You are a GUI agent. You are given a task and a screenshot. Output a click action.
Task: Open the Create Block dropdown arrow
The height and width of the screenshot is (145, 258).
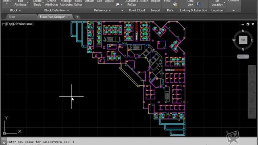(x=43, y=3)
